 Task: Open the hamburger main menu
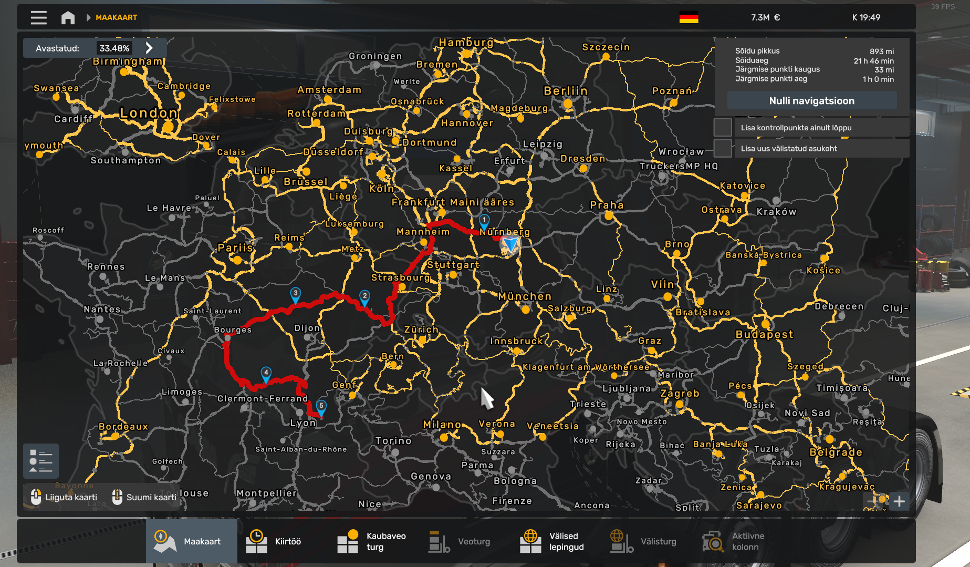(38, 17)
